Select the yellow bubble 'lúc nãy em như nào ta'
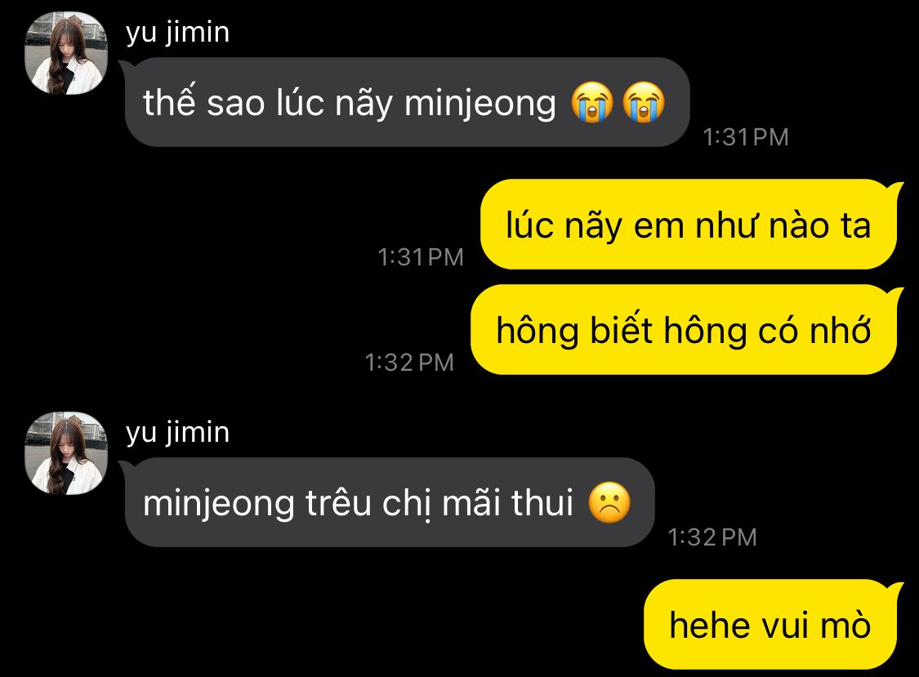The height and width of the screenshot is (677, 919). coord(689,225)
